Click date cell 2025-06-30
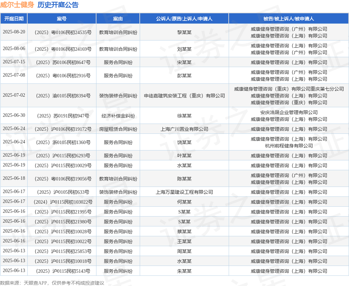The image size is (349, 286). tap(14, 115)
